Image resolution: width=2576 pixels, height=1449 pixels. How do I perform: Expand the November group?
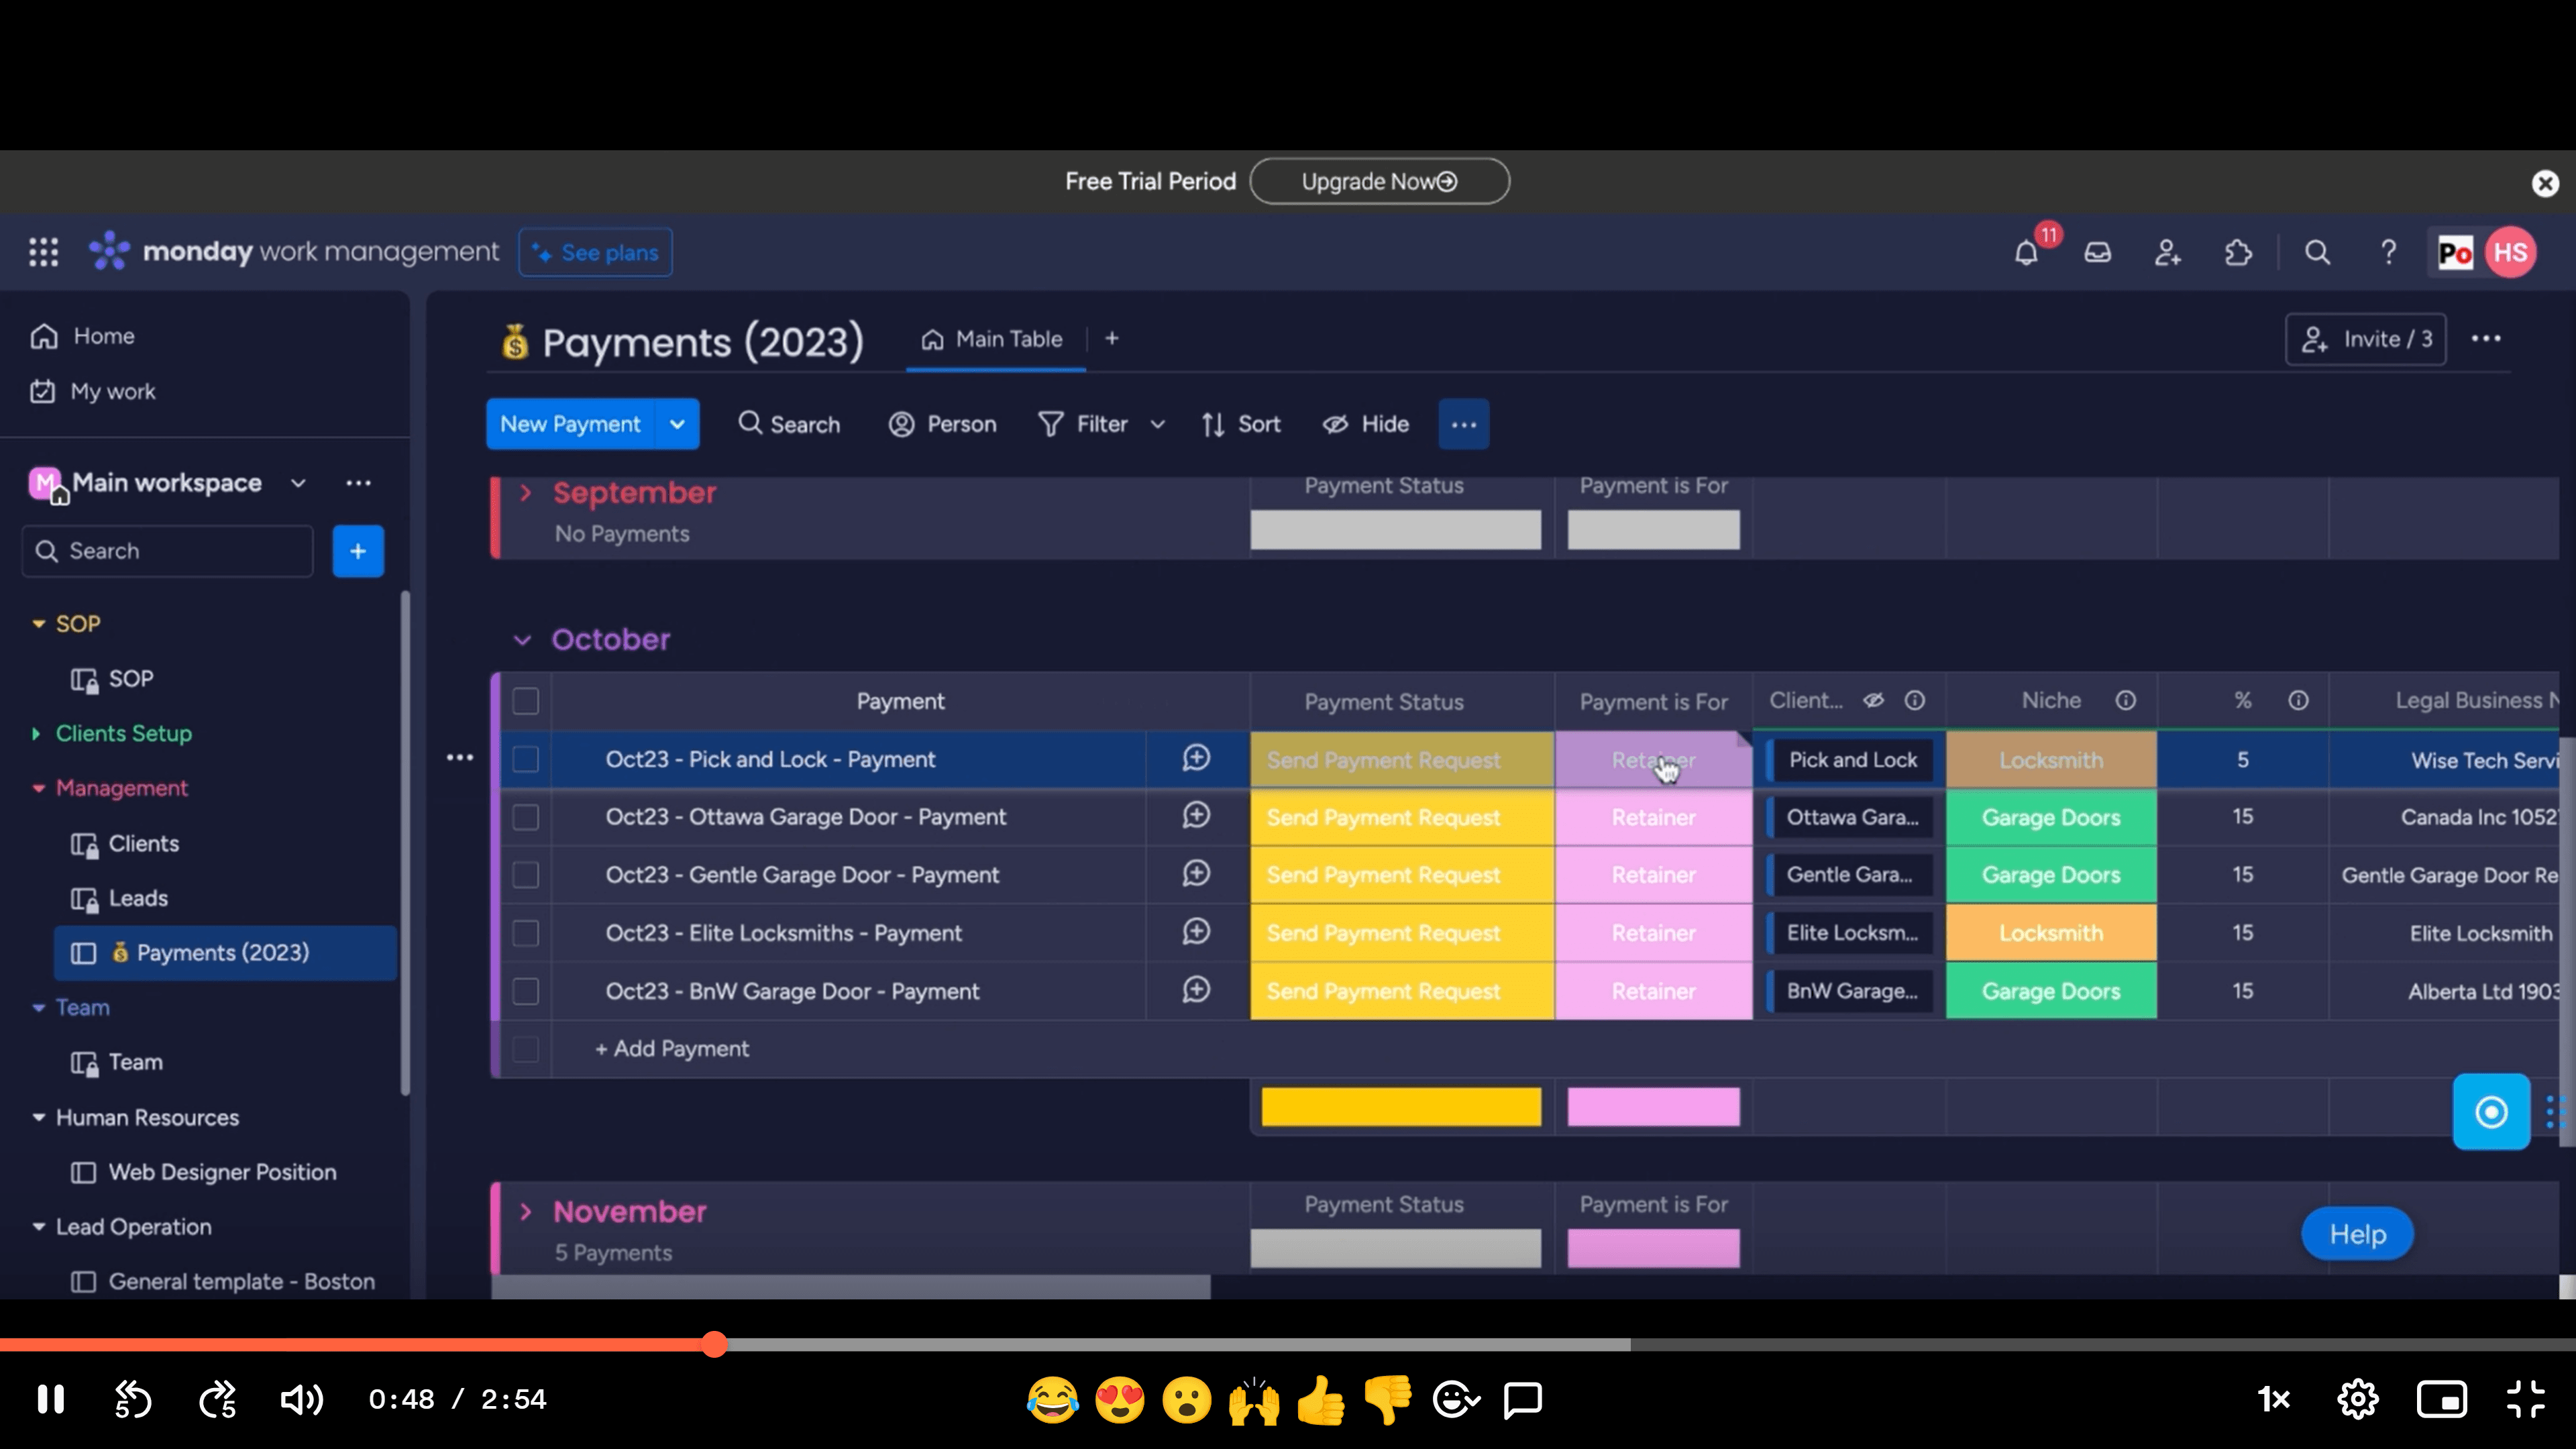pyautogui.click(x=525, y=1211)
